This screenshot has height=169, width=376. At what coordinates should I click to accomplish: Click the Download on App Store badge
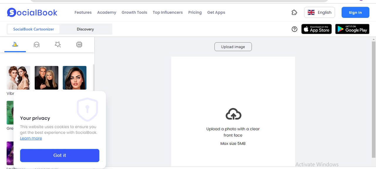316,29
